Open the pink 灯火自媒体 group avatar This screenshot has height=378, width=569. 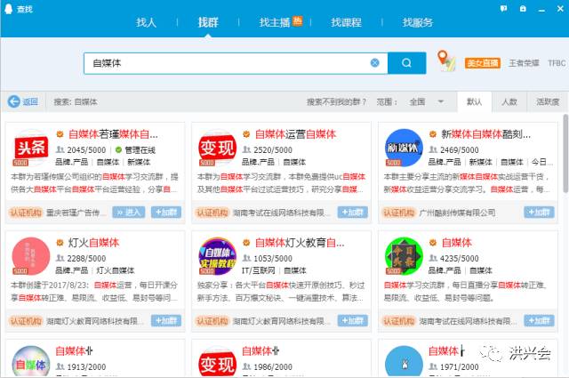tap(31, 256)
